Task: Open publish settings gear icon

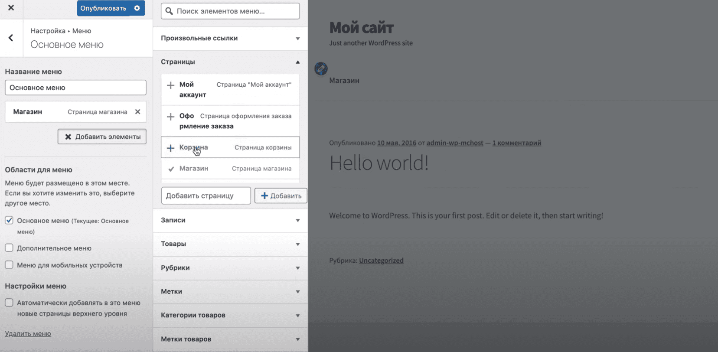Action: pos(137,8)
